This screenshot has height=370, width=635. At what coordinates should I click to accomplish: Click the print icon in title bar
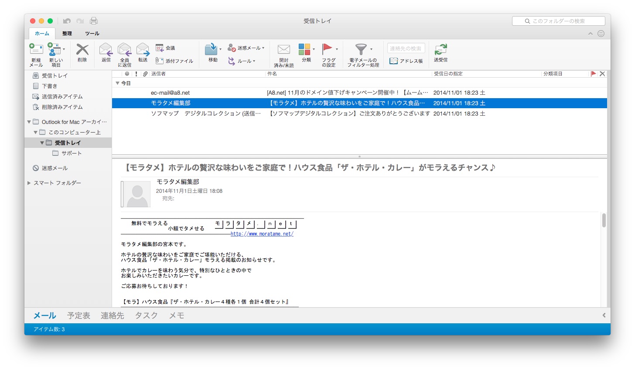(x=94, y=21)
